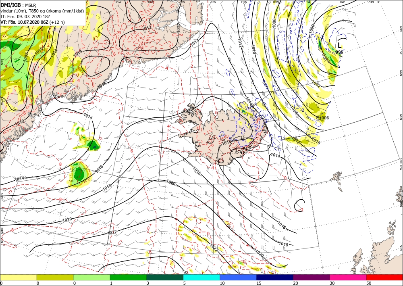This screenshot has width=403, height=286.
Task: Click the legend value 5
Action: (185, 283)
